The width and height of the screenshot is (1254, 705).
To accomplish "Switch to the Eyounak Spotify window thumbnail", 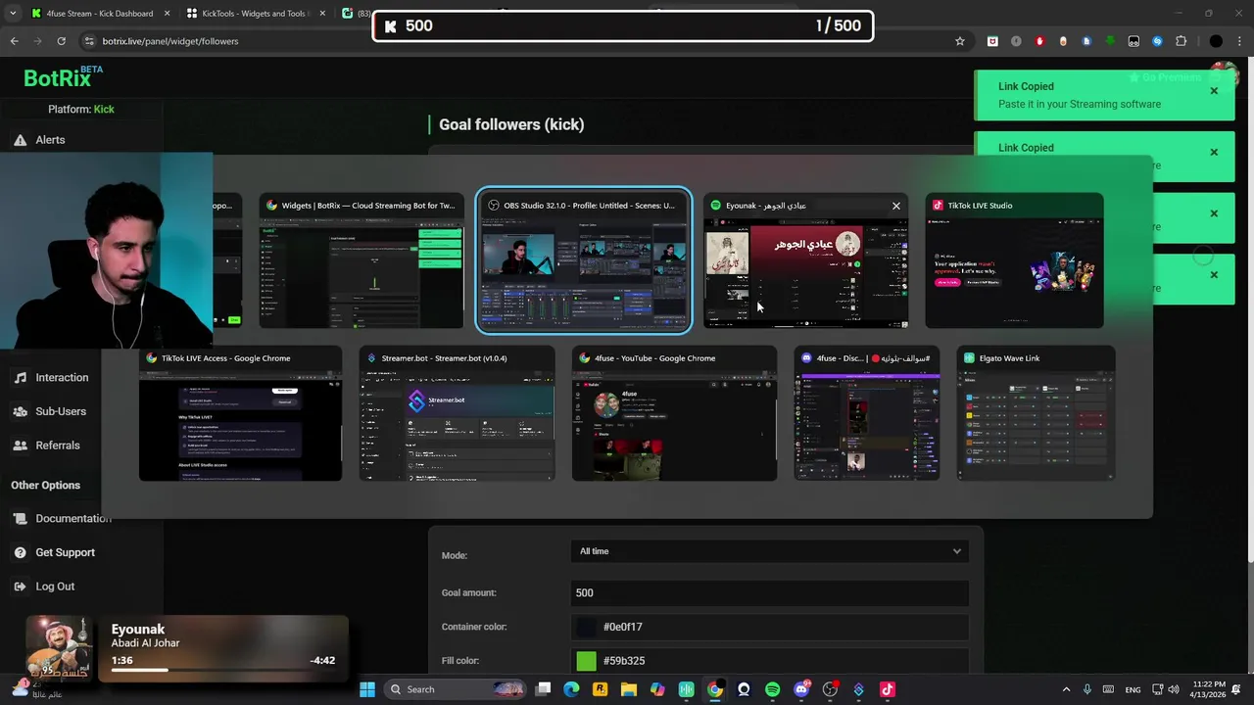I will pos(805,260).
